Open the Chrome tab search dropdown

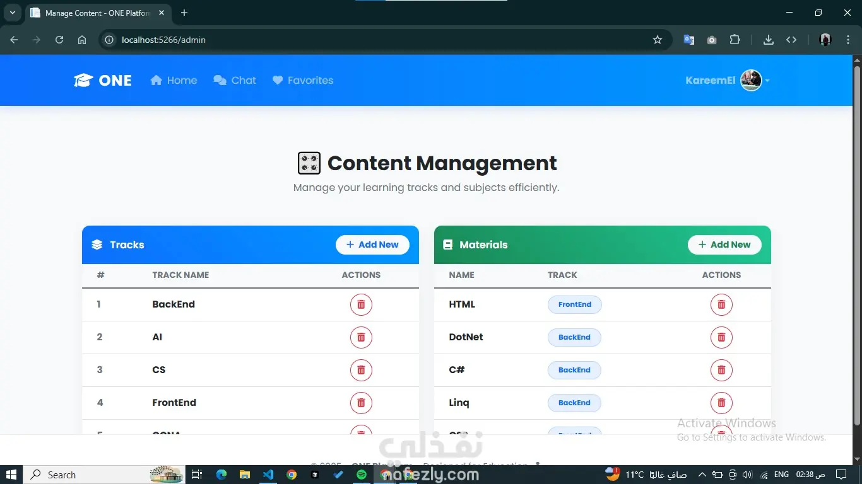click(x=12, y=13)
